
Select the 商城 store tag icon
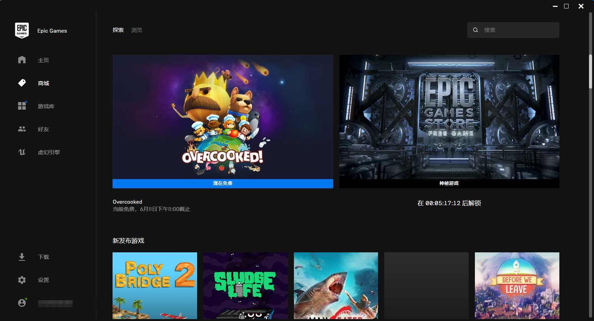click(x=22, y=83)
